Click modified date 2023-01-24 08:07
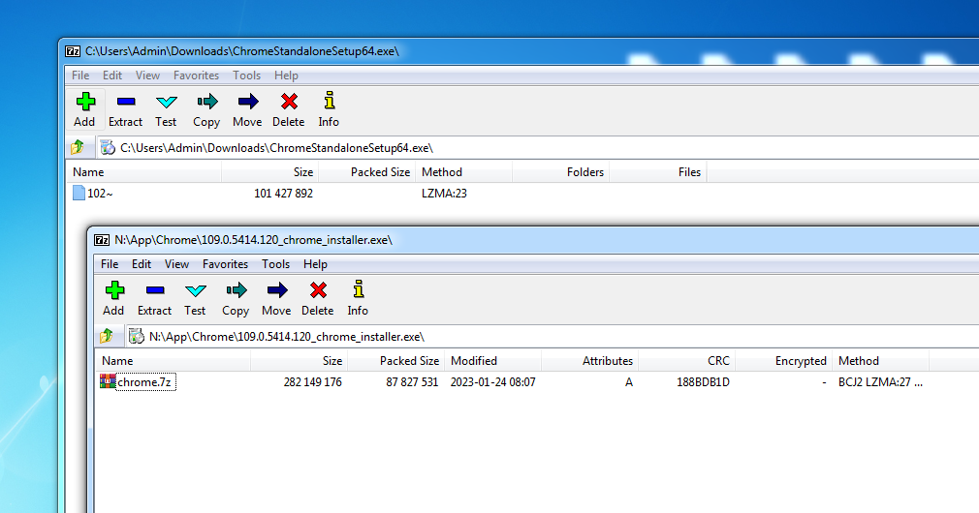The height and width of the screenshot is (513, 979). (x=492, y=382)
